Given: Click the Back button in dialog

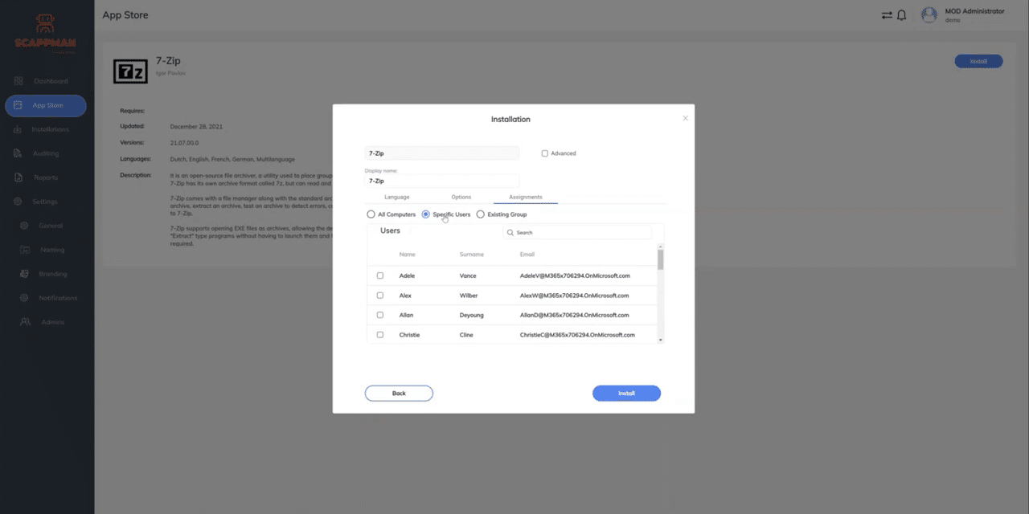Looking at the screenshot, I should tap(399, 394).
